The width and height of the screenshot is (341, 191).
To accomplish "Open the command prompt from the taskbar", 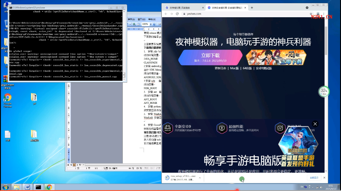I will 38,187.
